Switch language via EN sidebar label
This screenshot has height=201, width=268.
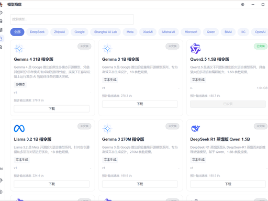[1, 169]
